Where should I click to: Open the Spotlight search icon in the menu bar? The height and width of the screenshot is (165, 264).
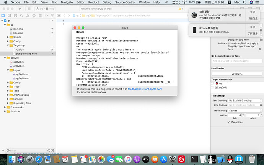pos(244,2)
